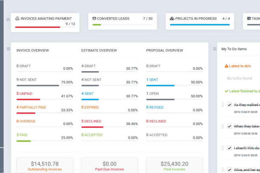Uncheck the 'As they walked' todo checkbox

[x=229, y=105]
